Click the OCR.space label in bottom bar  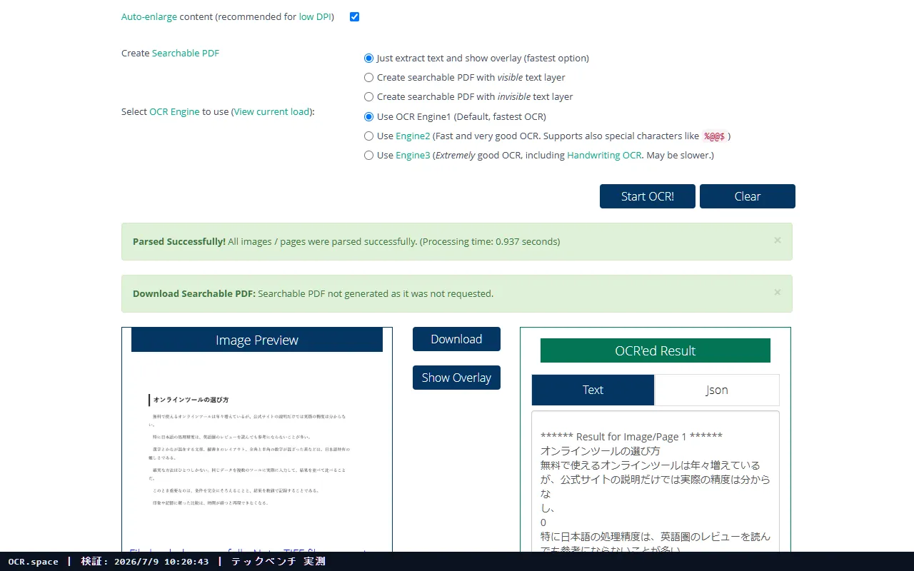point(34,562)
